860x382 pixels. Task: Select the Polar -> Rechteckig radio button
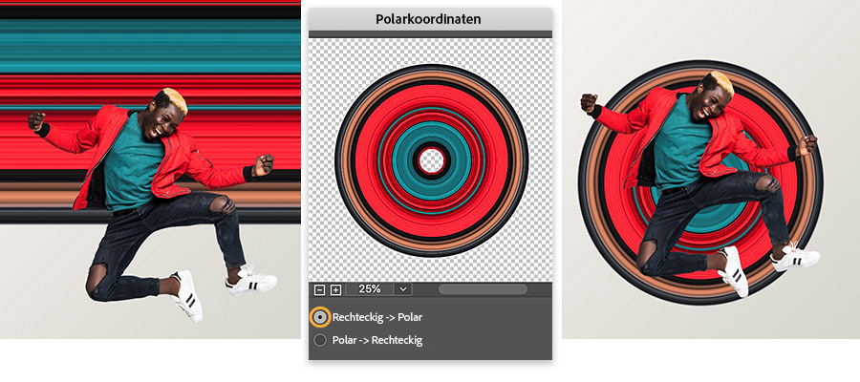320,340
